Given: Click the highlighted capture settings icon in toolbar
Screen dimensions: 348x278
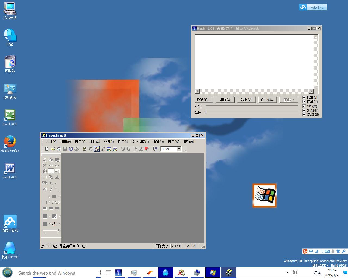Looking at the screenshot, I should pos(97,149).
